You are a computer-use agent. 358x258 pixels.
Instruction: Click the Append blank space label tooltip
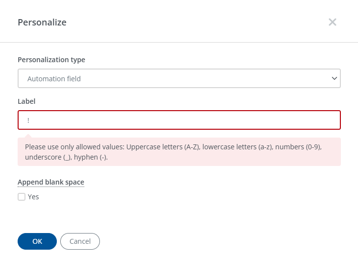51,182
